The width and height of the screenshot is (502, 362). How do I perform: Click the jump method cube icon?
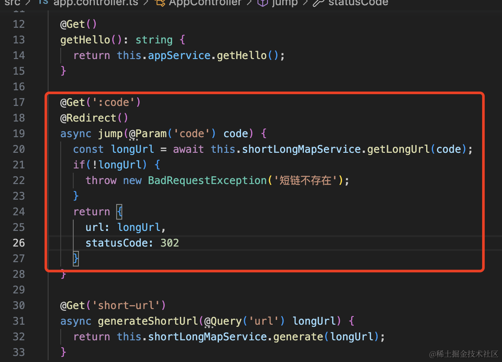pos(263,3)
